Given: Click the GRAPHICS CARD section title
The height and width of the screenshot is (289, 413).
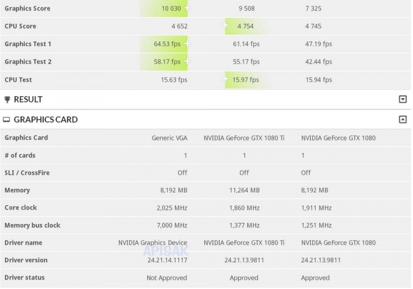Looking at the screenshot, I should [46, 119].
